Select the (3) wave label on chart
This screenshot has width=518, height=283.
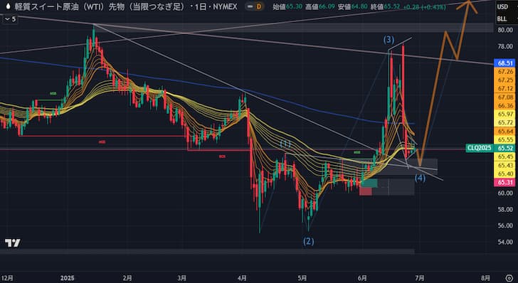pyautogui.click(x=388, y=40)
